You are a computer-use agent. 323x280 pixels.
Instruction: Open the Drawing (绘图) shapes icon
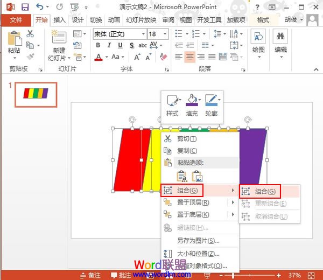tap(258, 37)
